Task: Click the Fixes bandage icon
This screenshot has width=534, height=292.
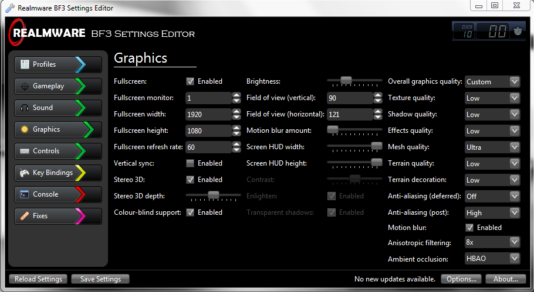Action: click(25, 216)
